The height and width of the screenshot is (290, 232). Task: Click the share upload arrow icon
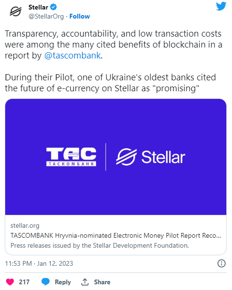[x=85, y=282]
